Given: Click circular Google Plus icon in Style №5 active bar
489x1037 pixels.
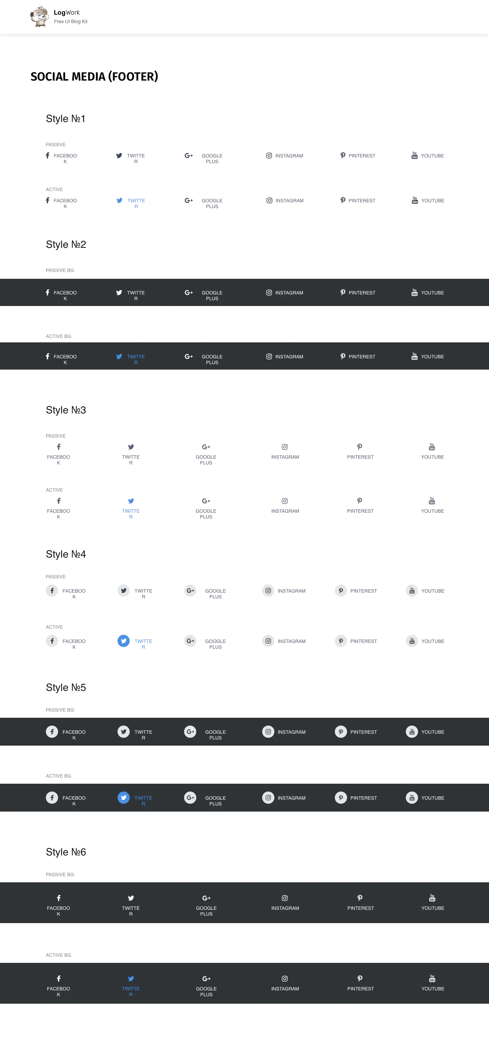Looking at the screenshot, I should 190,798.
